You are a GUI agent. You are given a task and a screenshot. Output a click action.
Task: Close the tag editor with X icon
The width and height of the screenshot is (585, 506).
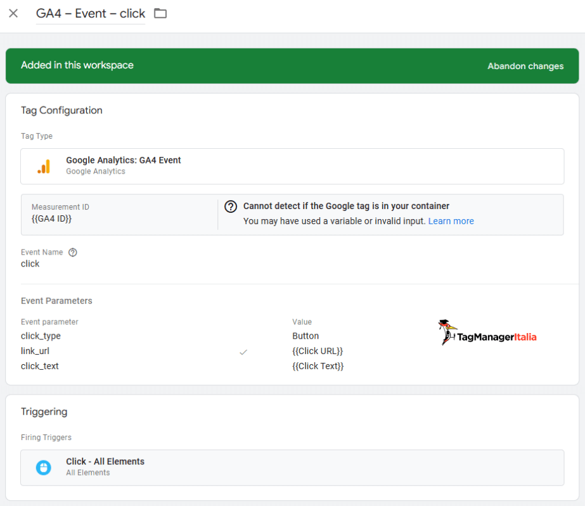click(x=13, y=13)
